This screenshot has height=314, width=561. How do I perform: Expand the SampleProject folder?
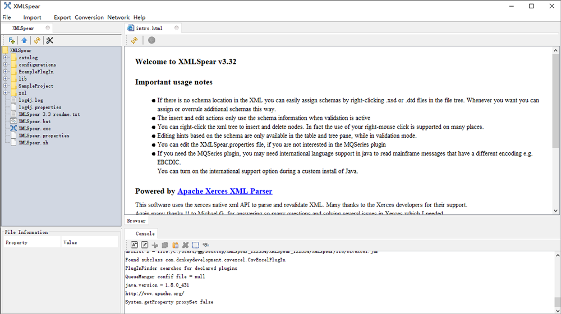6,86
